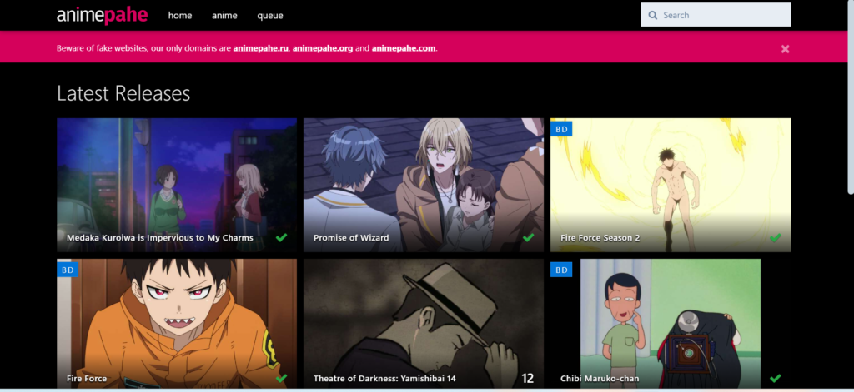Click episode number 12 on Yamishibai card
The height and width of the screenshot is (392, 854).
[x=527, y=379]
